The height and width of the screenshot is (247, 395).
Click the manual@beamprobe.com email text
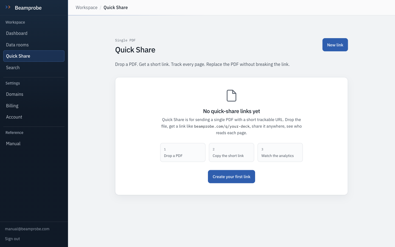(x=27, y=229)
